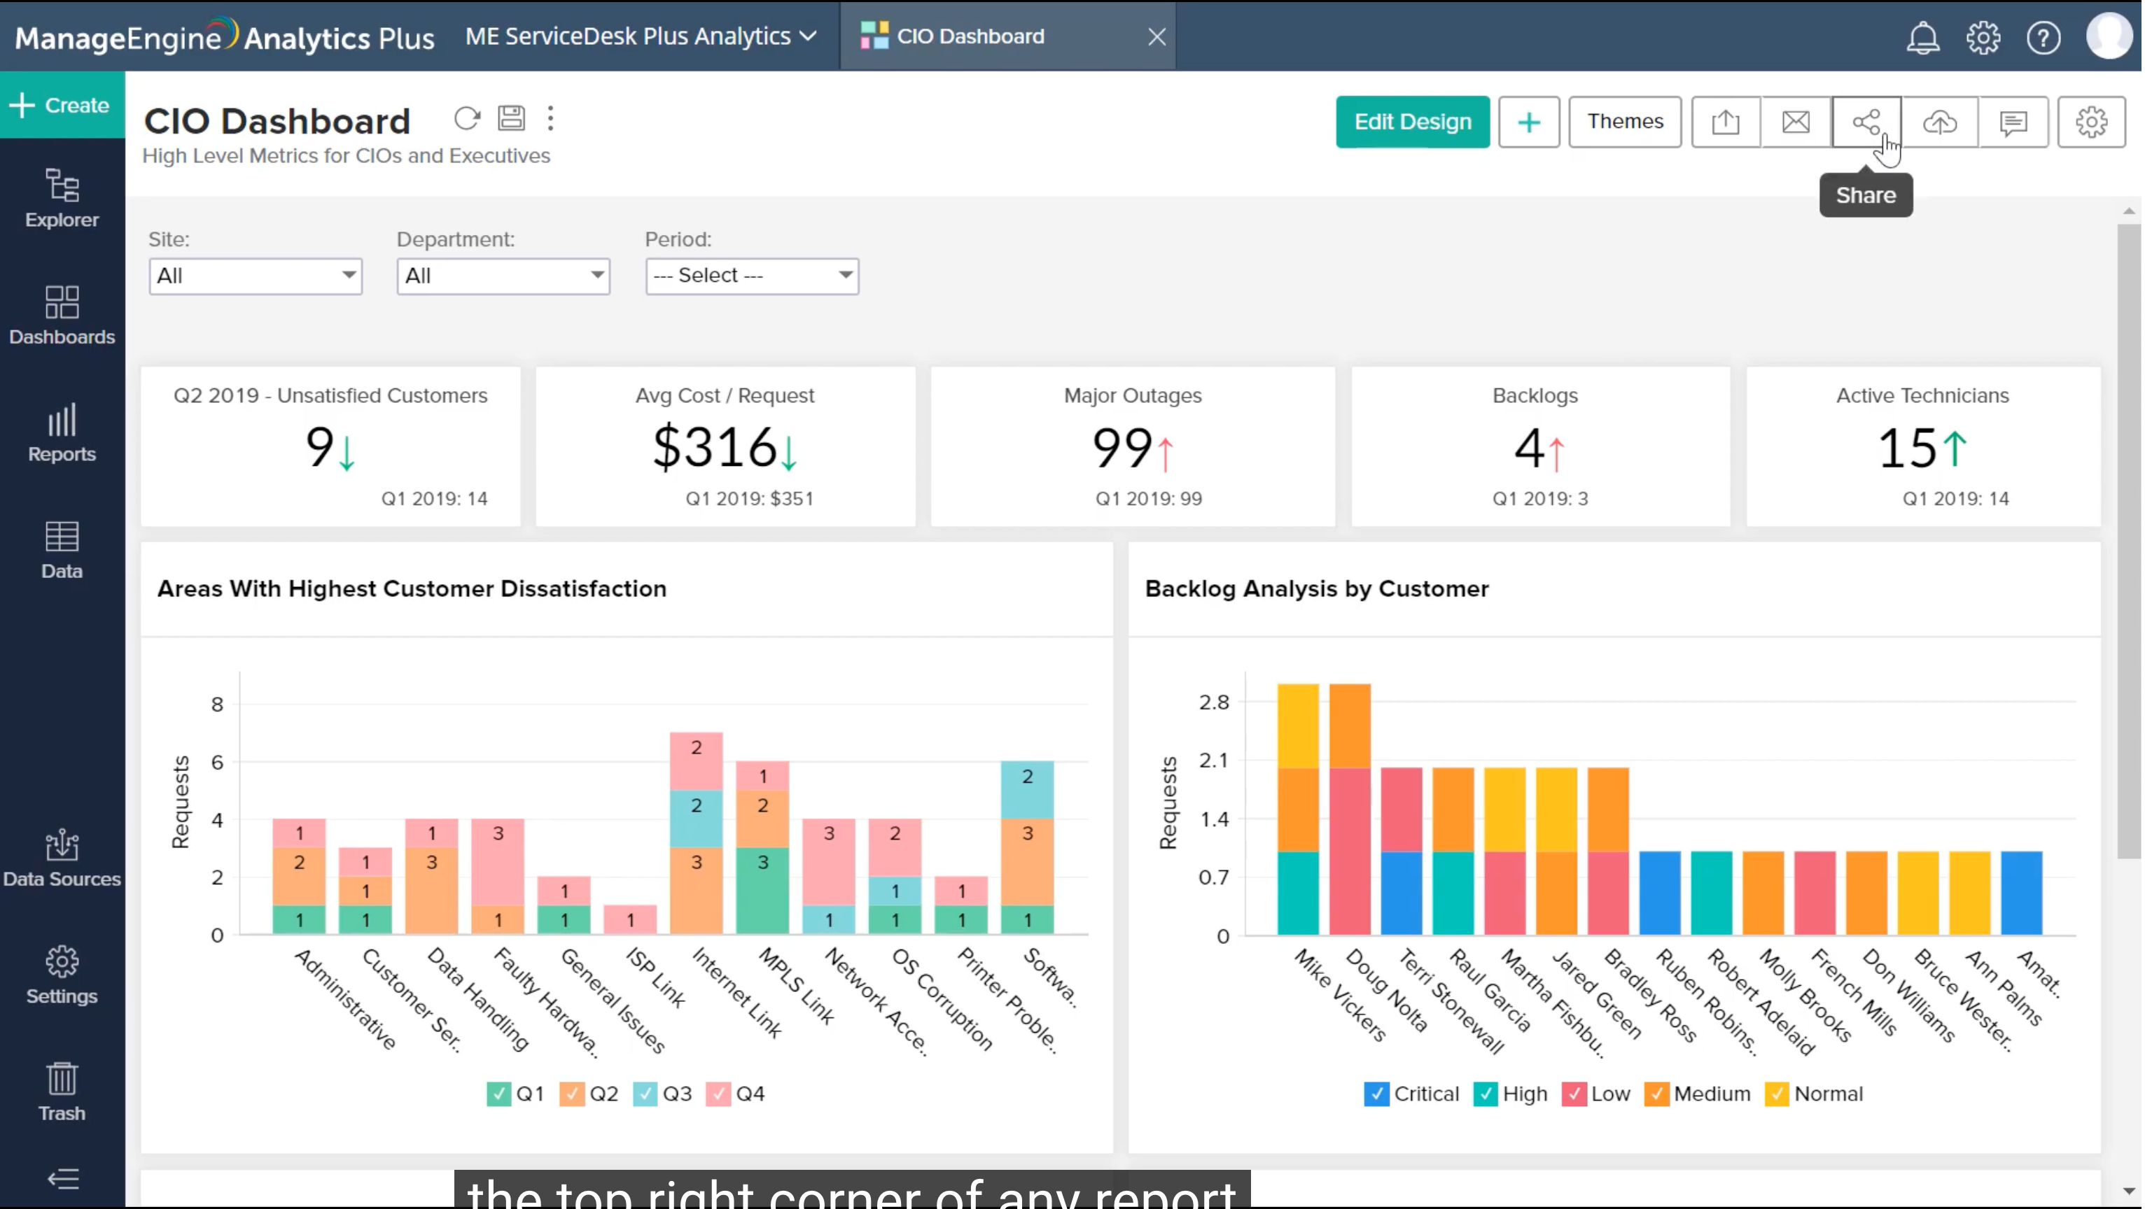Click the Edit Design button

1411,122
